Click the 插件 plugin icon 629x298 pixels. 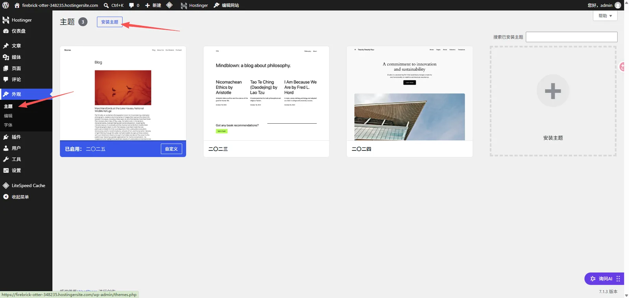(6, 137)
